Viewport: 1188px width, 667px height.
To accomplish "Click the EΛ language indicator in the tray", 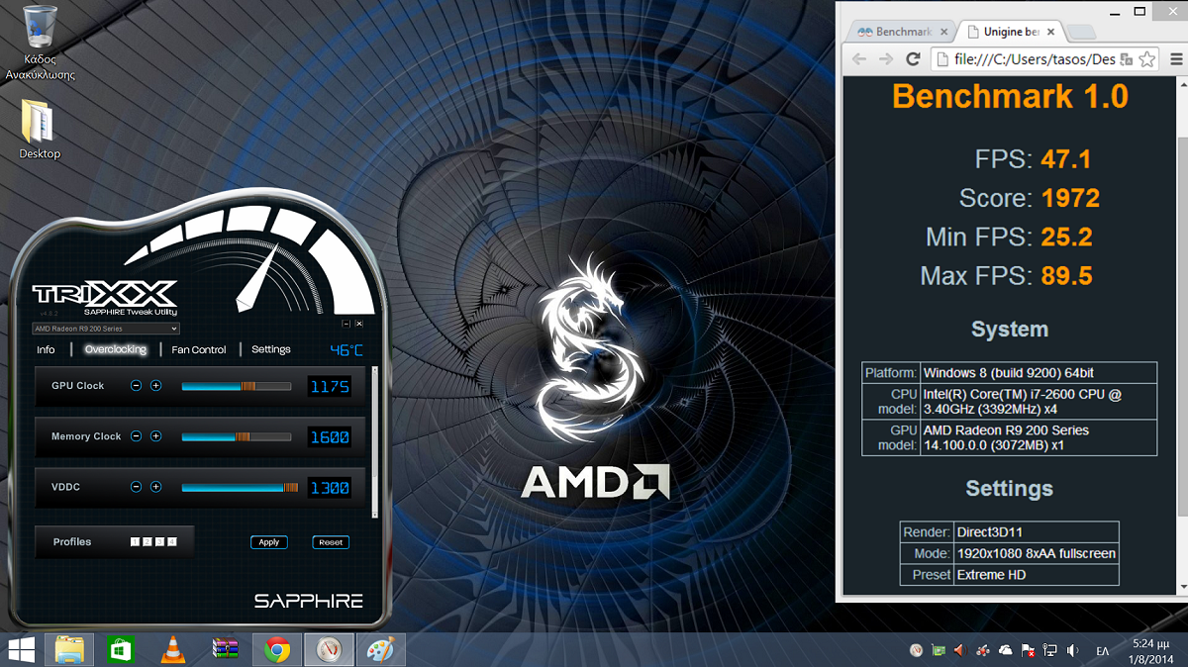I will tap(1103, 650).
